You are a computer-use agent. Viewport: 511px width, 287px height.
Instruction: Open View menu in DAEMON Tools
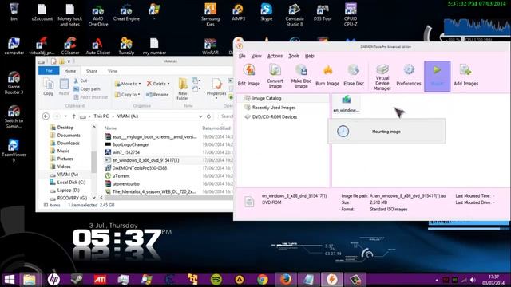tap(256, 56)
